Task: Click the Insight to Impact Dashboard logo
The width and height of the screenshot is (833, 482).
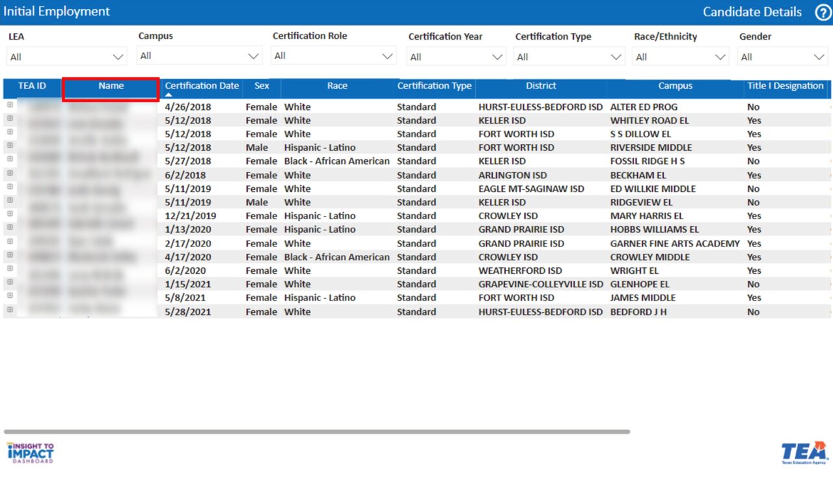Action: tap(31, 453)
